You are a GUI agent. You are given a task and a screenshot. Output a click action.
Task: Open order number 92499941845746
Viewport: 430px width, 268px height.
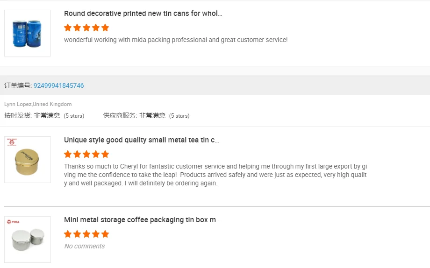tap(59, 85)
